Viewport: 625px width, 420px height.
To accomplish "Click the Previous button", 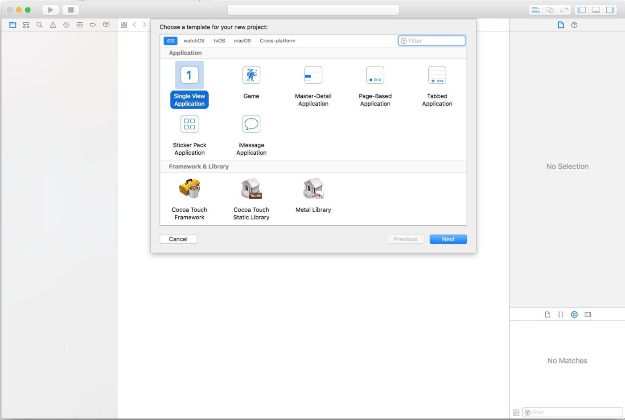I will coord(405,239).
